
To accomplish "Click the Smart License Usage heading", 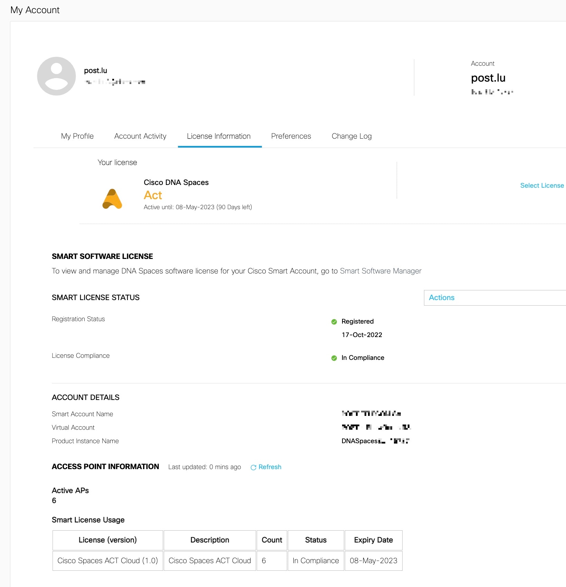I will [88, 520].
